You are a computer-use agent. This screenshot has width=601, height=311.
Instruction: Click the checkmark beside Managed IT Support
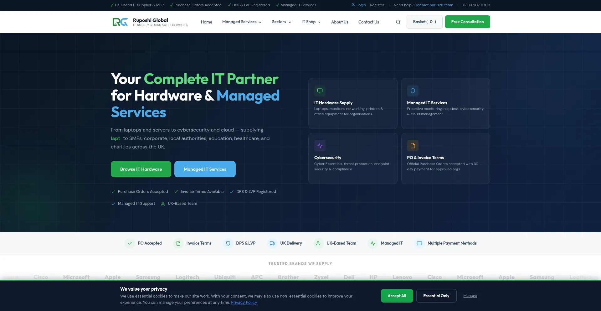(x=113, y=204)
